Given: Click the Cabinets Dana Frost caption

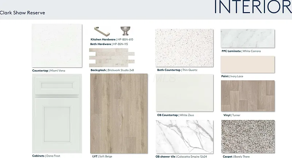Looking at the screenshot, I should (x=46, y=156).
